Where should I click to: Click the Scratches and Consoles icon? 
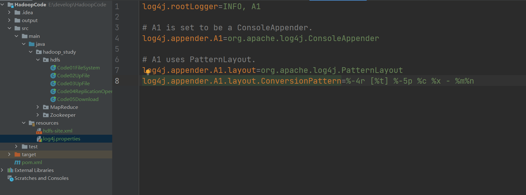10,178
